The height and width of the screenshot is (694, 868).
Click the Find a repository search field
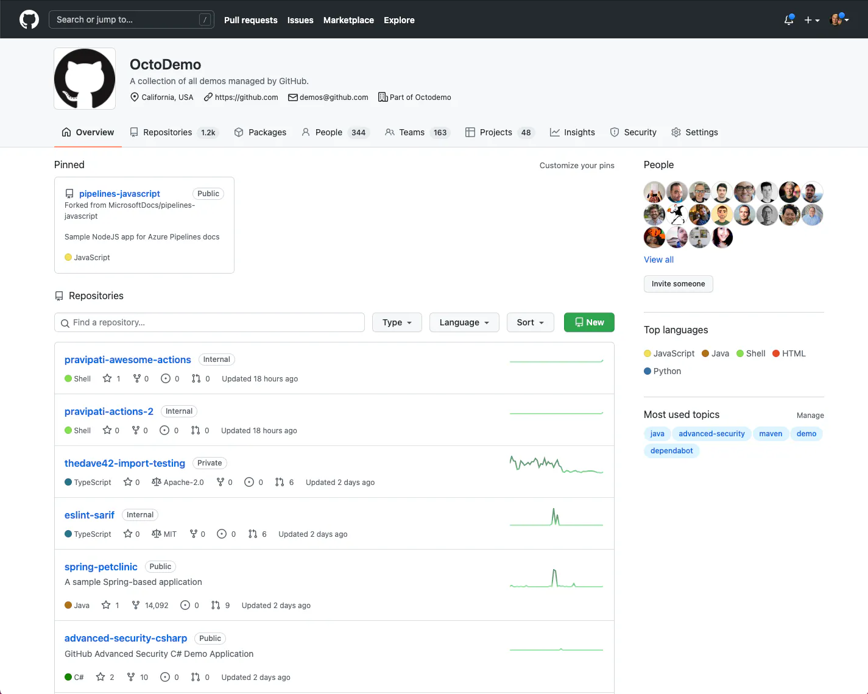point(210,322)
